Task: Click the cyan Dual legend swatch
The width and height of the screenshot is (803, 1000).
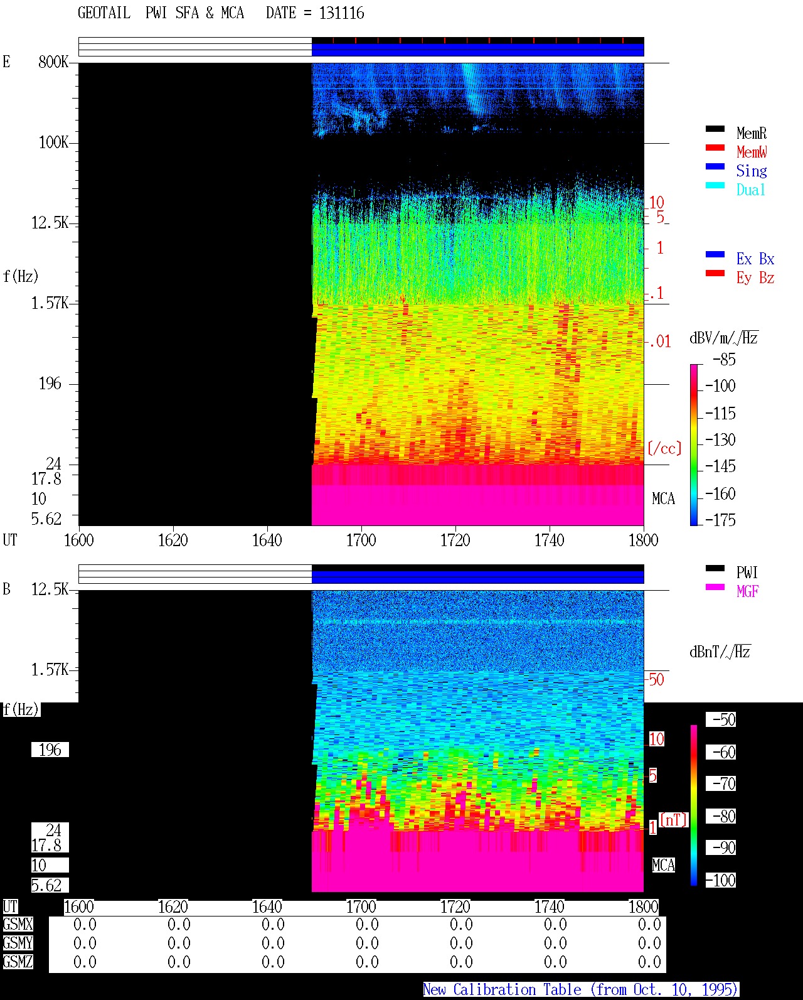Action: (x=715, y=185)
